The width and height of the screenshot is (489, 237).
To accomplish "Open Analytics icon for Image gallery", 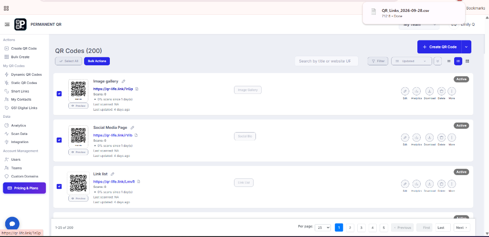I will pos(416,91).
